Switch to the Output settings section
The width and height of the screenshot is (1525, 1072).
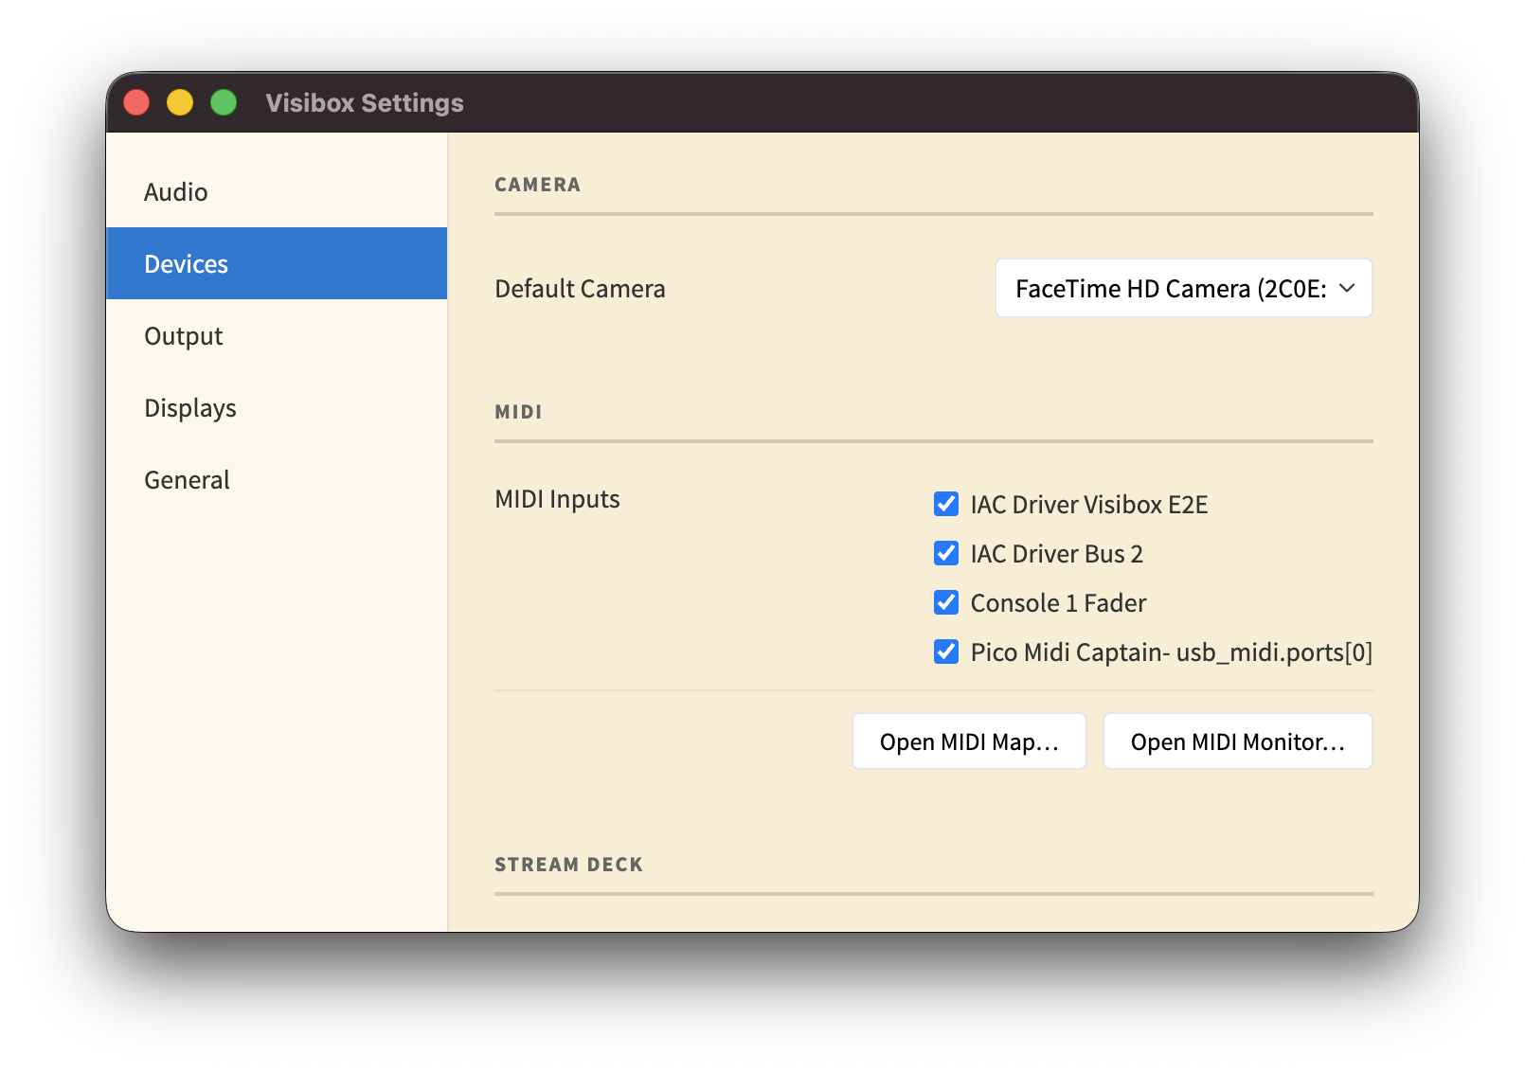click(183, 335)
